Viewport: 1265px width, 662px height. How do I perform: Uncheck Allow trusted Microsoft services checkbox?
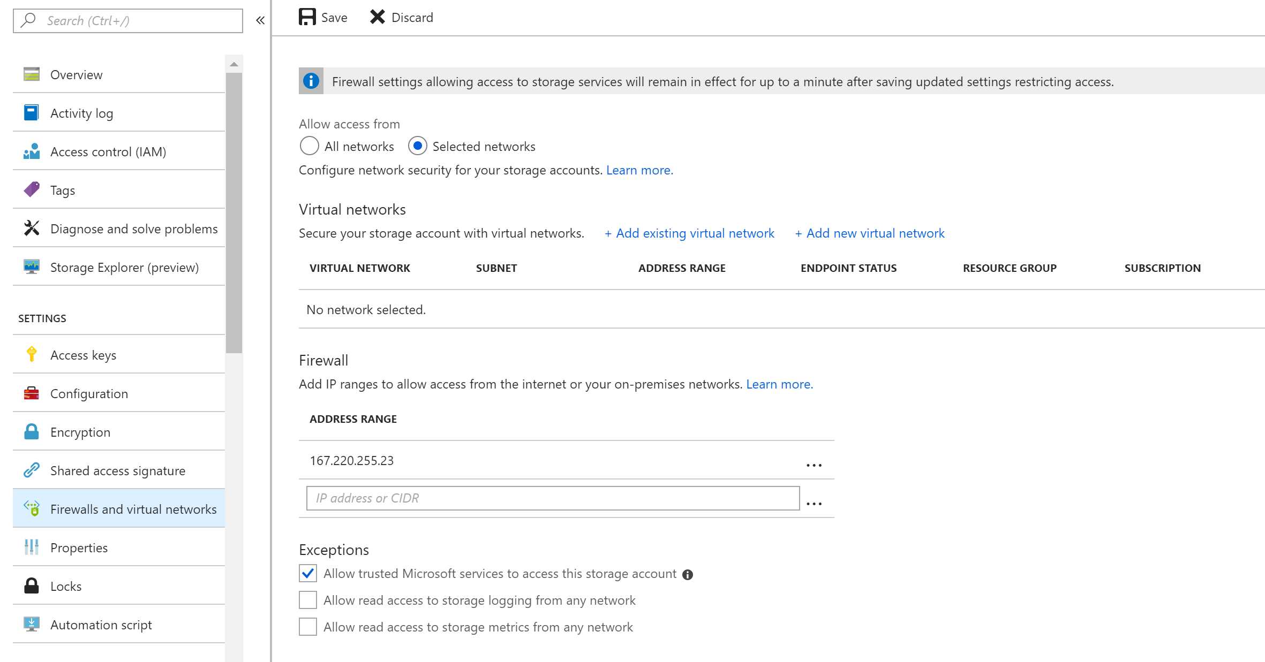[x=308, y=573]
